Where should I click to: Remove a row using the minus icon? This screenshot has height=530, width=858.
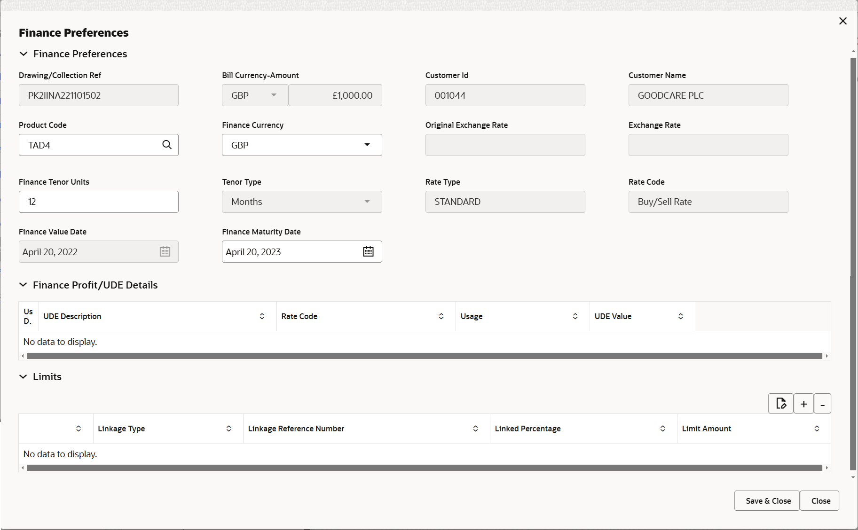pos(822,403)
